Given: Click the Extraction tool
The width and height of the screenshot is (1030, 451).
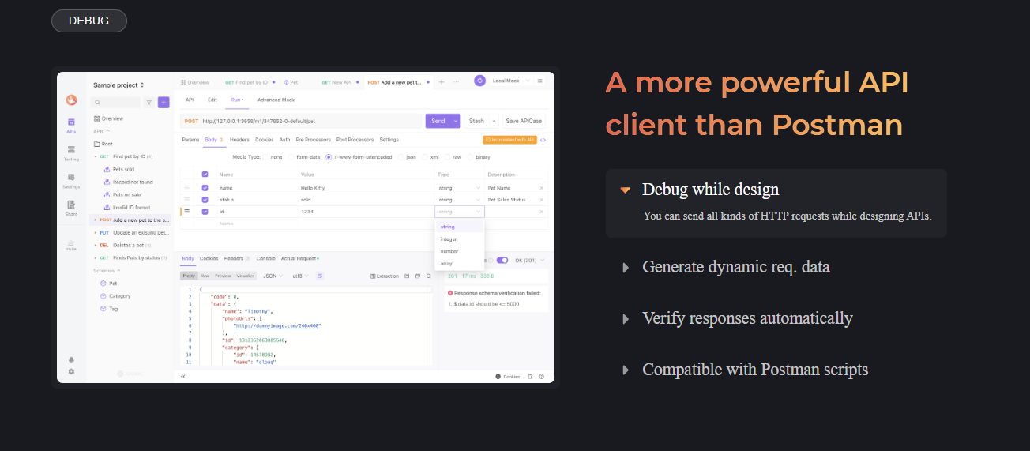Looking at the screenshot, I should point(385,276).
